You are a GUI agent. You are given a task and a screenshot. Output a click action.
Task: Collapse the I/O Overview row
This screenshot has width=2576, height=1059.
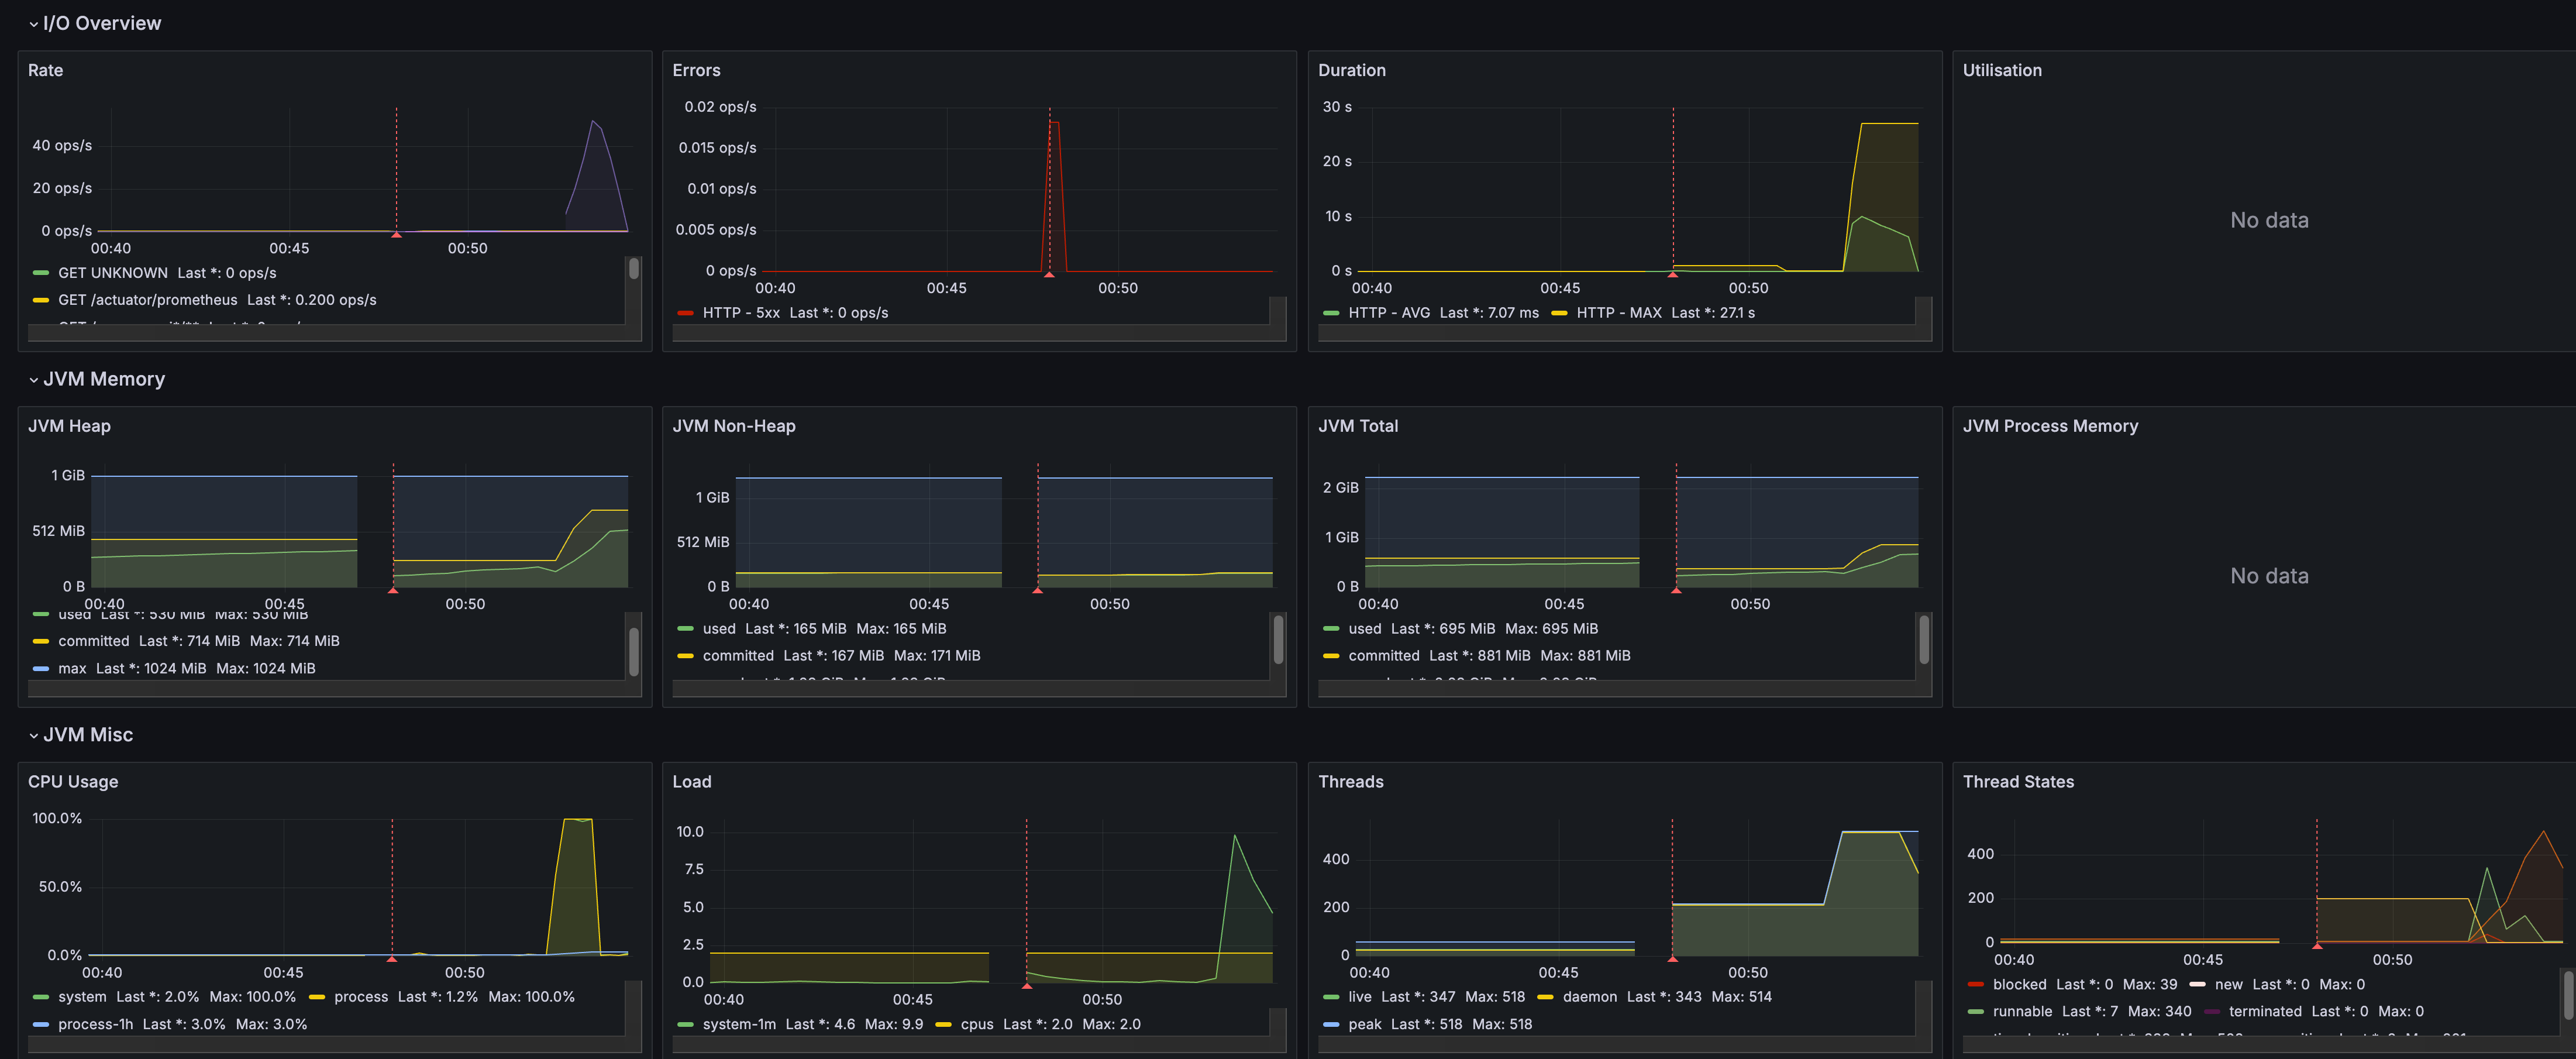pyautogui.click(x=34, y=24)
